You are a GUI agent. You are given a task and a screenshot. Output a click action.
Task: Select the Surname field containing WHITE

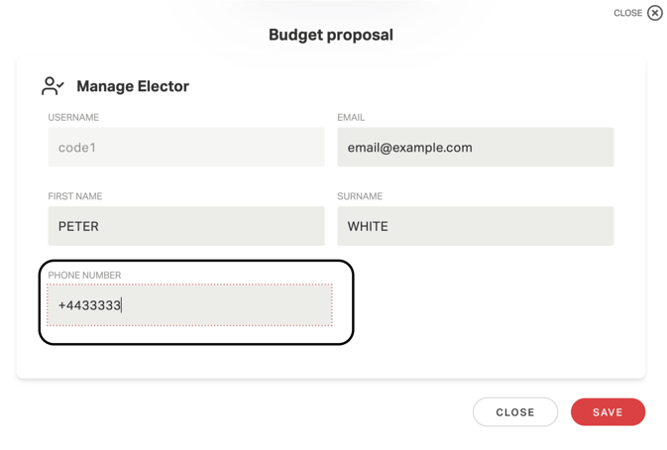(x=475, y=226)
